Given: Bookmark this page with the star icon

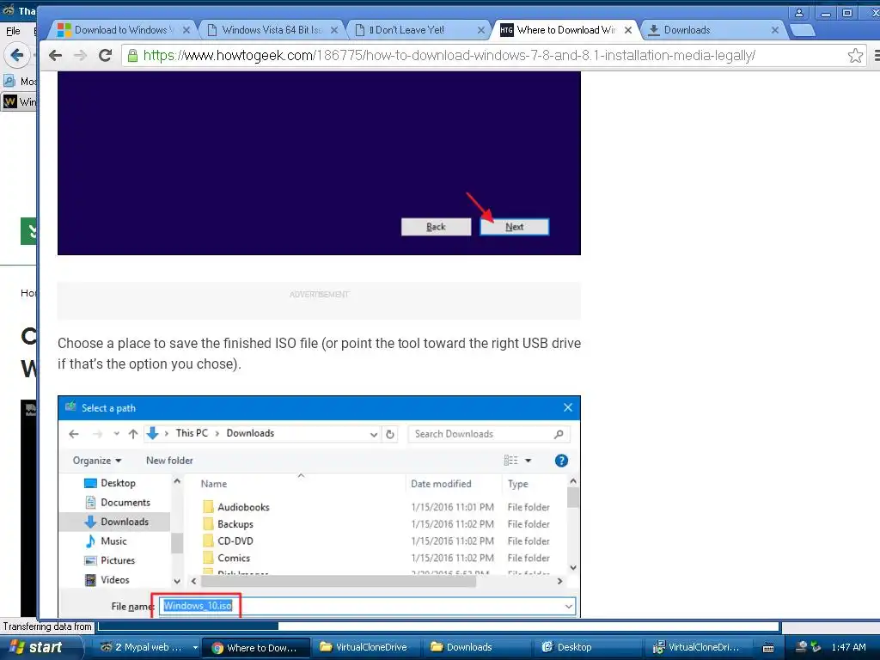Looking at the screenshot, I should pos(855,55).
